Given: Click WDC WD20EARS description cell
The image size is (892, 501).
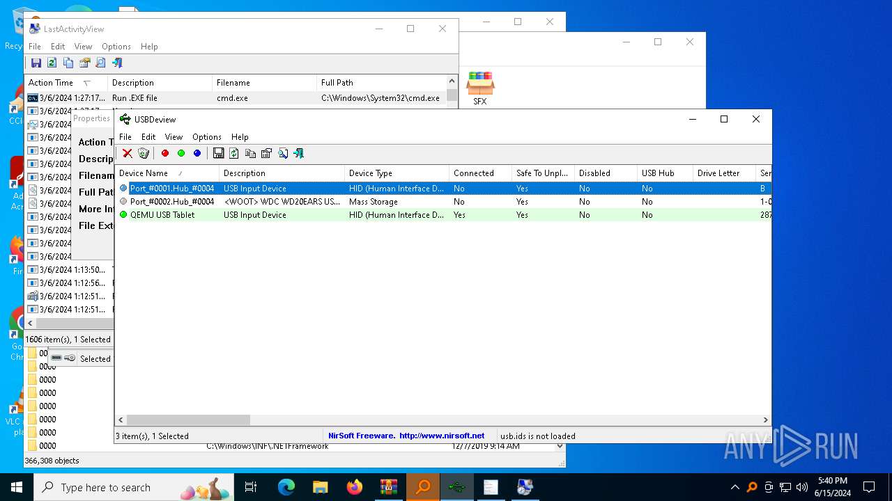Looking at the screenshot, I should pos(282,202).
